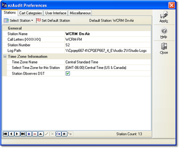Jump to last station record
This screenshot has width=179, height=148.
coord(23,134)
